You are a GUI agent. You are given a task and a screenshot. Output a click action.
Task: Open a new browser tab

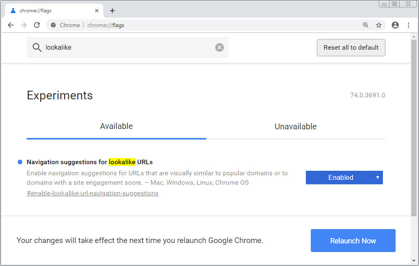pos(112,10)
